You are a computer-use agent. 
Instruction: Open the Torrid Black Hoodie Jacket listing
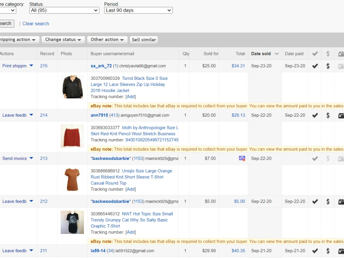coord(129,85)
